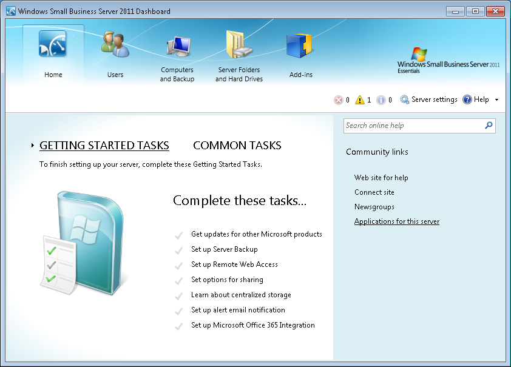The image size is (511, 367).
Task: Click the checkmark beside Set up Server Backup
Action: pos(178,250)
